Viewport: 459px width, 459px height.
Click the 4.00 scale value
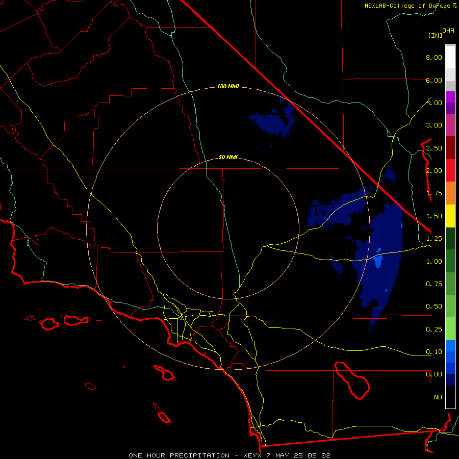click(x=434, y=103)
